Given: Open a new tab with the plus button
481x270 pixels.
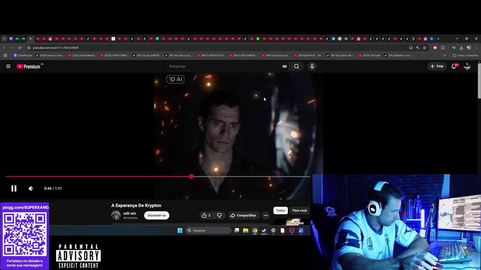Looking at the screenshot, I should tap(438, 39).
